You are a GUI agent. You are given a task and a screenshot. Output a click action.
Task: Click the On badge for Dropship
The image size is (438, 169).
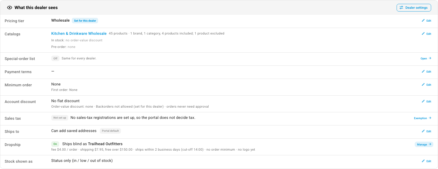click(55, 144)
